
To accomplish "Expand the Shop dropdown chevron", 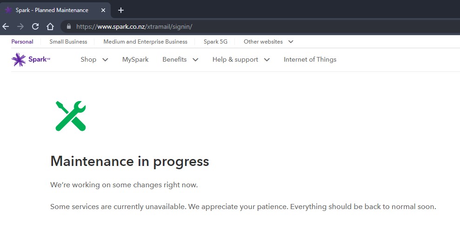I will click(105, 60).
